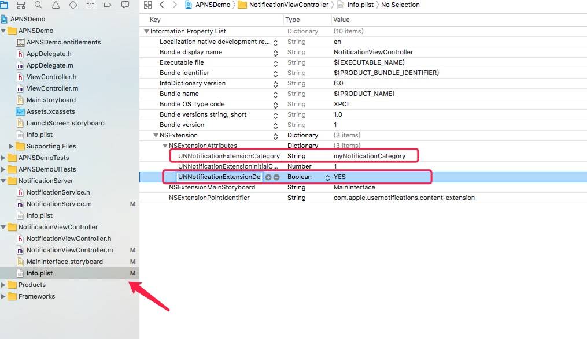Click No Selection in the jump bar

click(x=400, y=5)
